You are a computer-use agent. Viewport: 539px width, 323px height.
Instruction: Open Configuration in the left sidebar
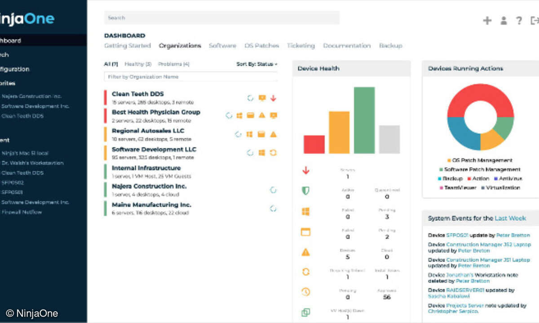tap(14, 69)
